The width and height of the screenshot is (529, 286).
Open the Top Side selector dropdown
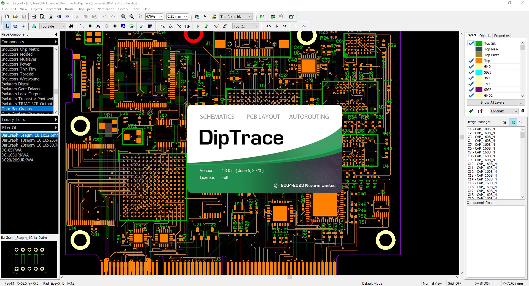tap(63, 26)
